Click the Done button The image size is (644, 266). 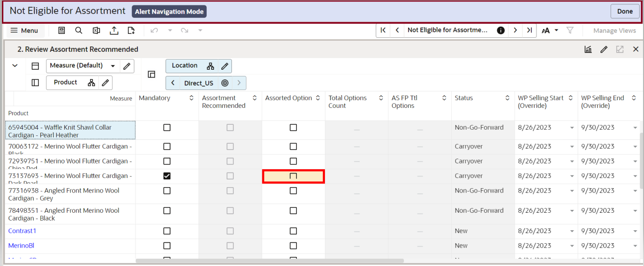click(625, 12)
